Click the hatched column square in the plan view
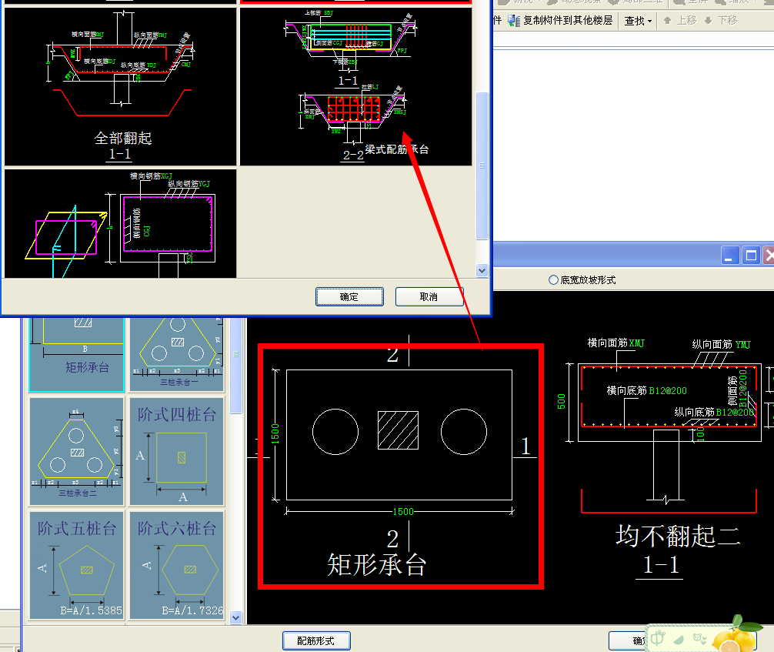This screenshot has width=774, height=652. [398, 430]
